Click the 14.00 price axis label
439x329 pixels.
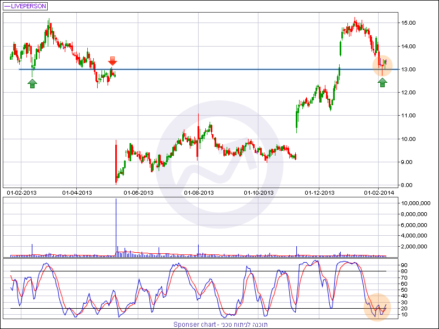(x=408, y=47)
